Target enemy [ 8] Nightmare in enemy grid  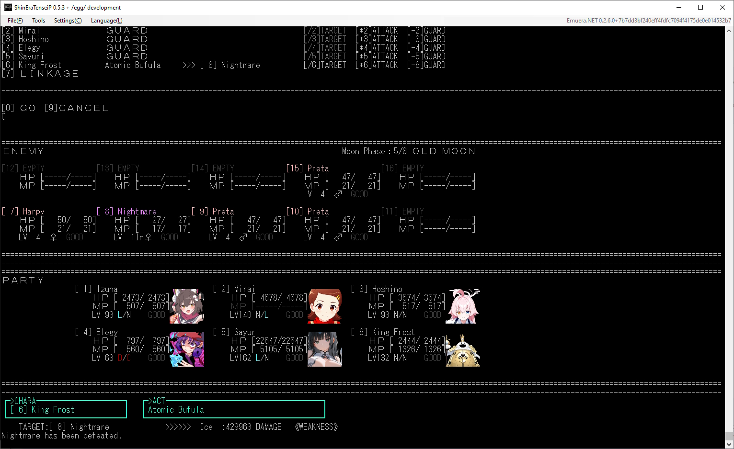click(126, 212)
